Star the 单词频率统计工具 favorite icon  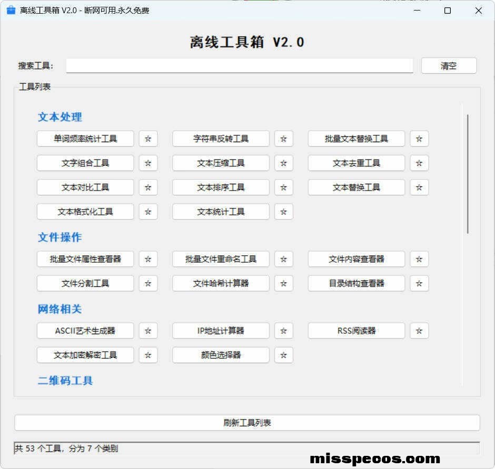click(x=148, y=139)
